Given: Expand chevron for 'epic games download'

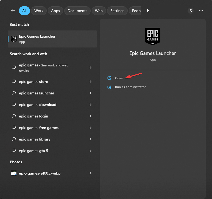Looking at the screenshot, I should tap(90, 105).
